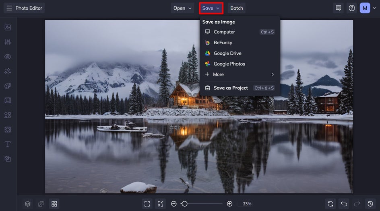Open the Artsy palette panel

click(x=8, y=86)
